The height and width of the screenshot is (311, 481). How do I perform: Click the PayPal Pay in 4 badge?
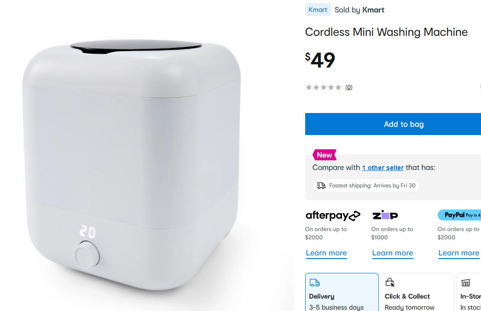pos(459,215)
